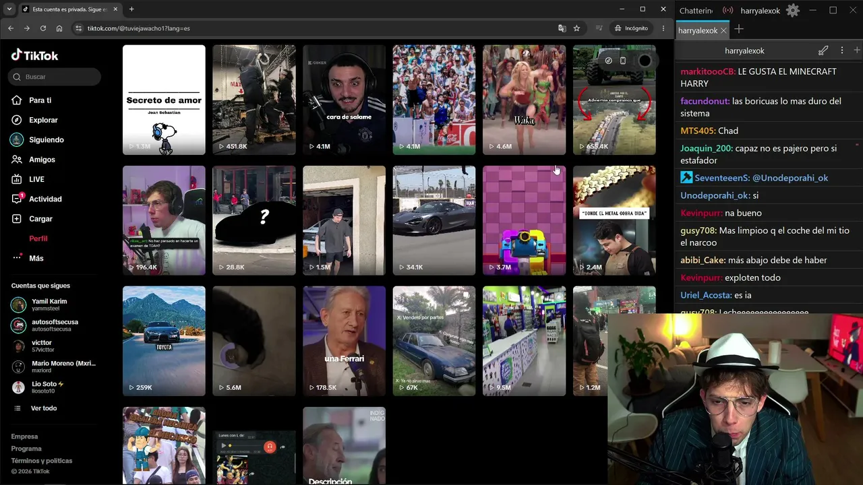Click the Explorar compass icon
The width and height of the screenshot is (863, 485).
tap(17, 120)
